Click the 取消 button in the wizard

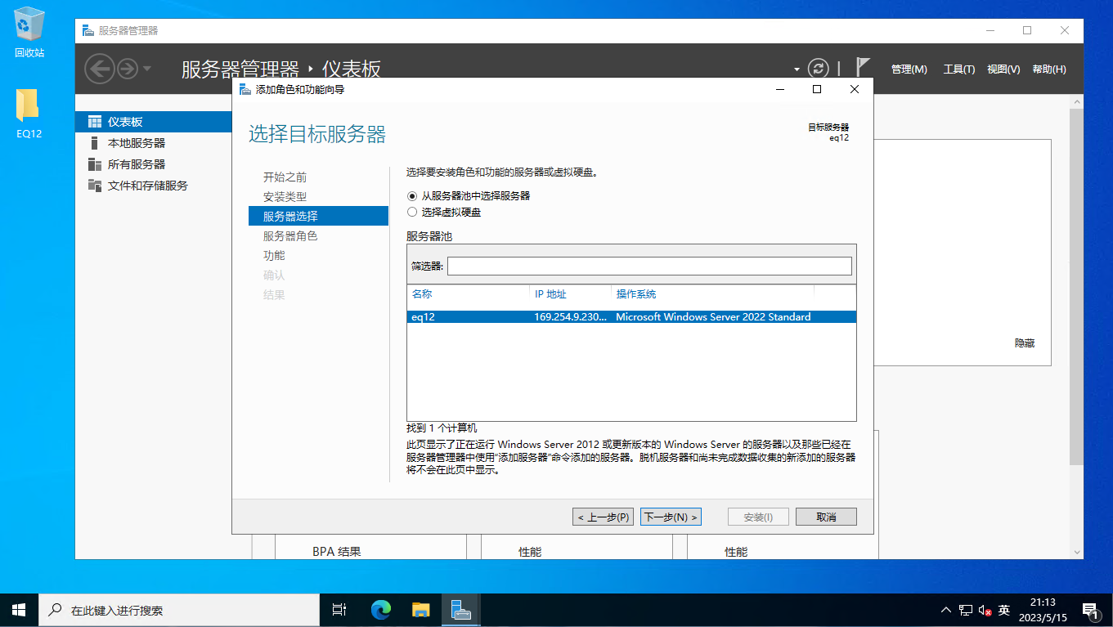tap(826, 517)
